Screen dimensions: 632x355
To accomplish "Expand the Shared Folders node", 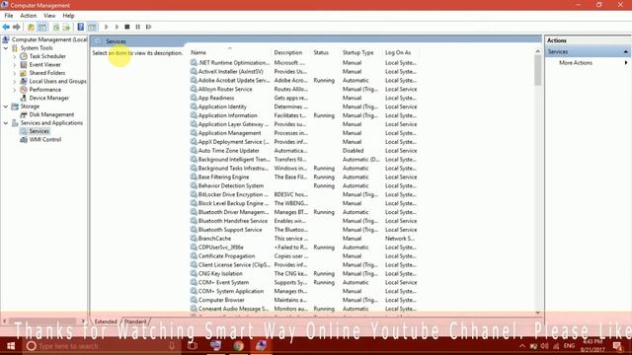I will tap(15, 73).
